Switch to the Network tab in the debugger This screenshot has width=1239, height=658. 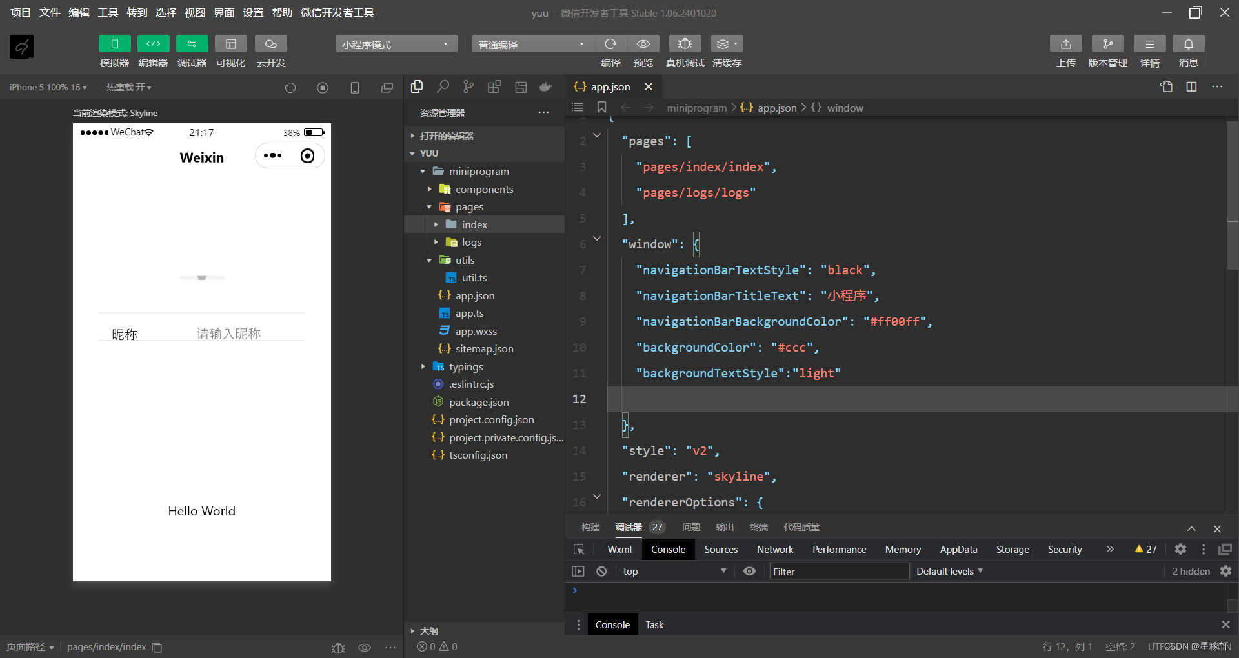(x=774, y=549)
